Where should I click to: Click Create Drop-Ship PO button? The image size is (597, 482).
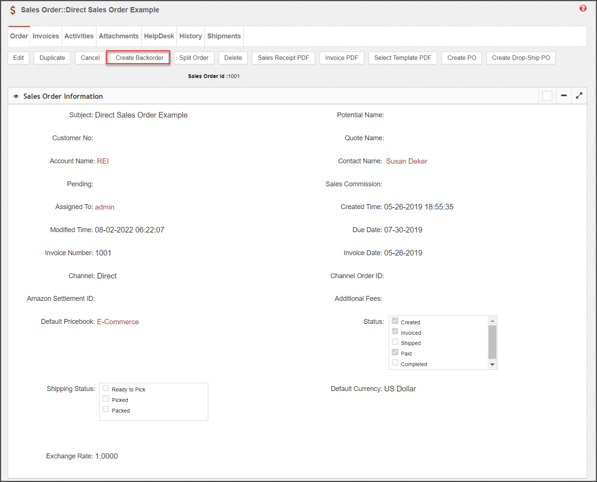(521, 58)
